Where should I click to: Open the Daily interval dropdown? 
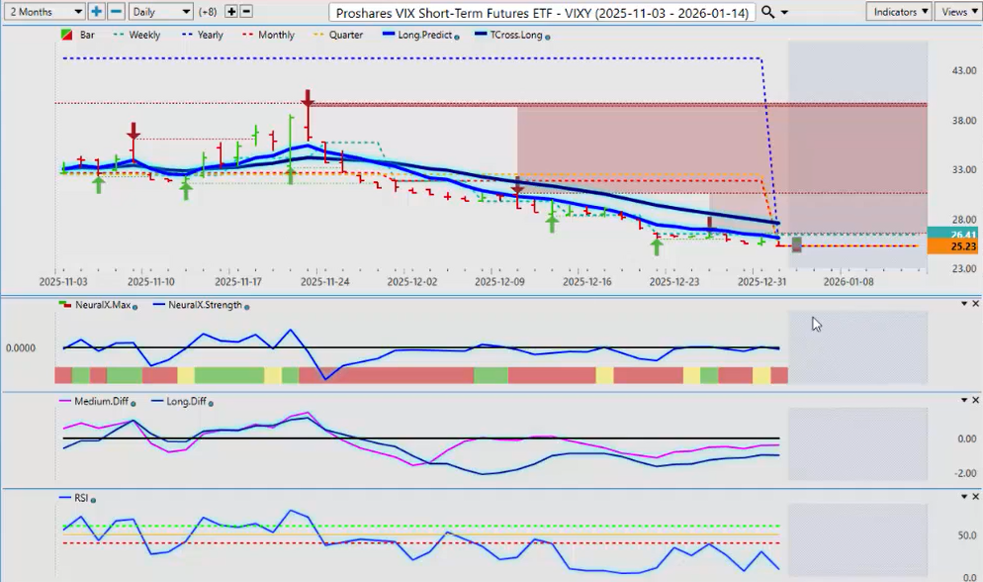(160, 12)
